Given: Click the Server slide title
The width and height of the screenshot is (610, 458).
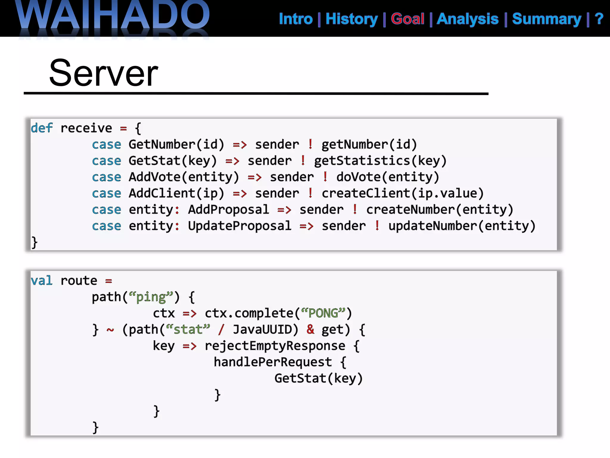Looking at the screenshot, I should pyautogui.click(x=103, y=73).
